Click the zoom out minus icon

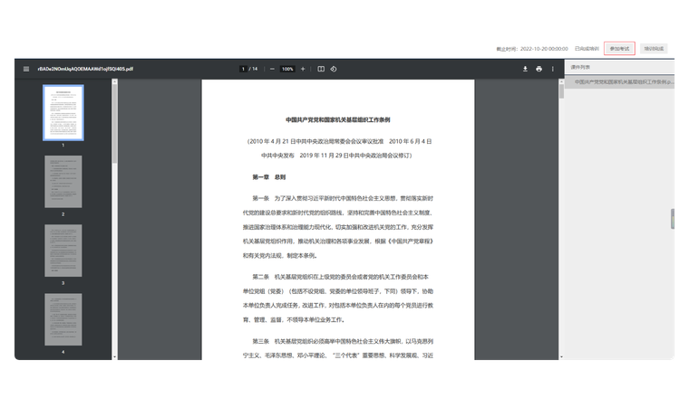click(272, 69)
